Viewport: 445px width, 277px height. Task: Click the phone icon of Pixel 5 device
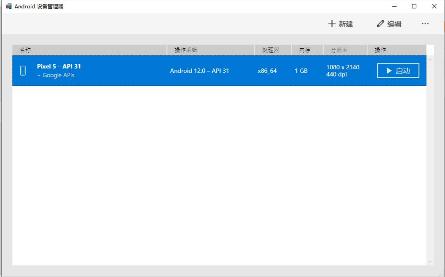click(23, 71)
